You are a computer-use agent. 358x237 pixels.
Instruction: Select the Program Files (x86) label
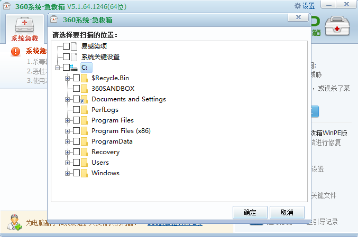coord(121,131)
